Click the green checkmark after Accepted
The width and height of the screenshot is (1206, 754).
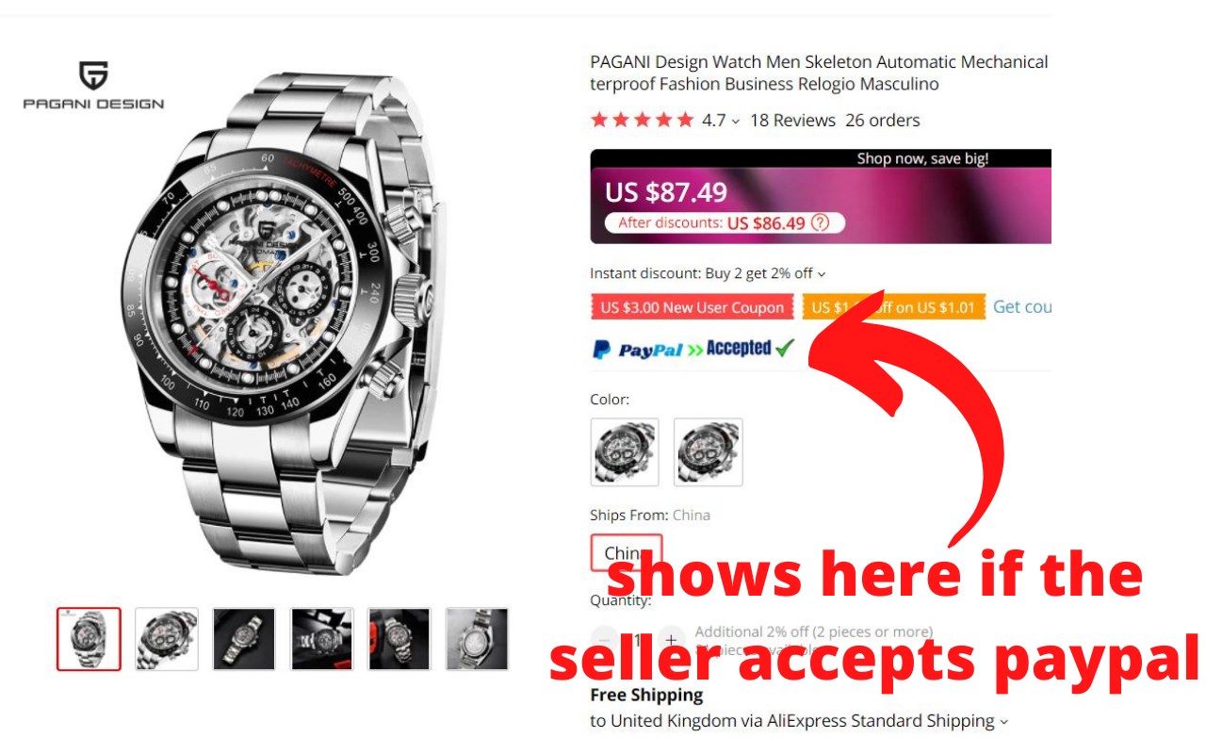click(x=785, y=348)
